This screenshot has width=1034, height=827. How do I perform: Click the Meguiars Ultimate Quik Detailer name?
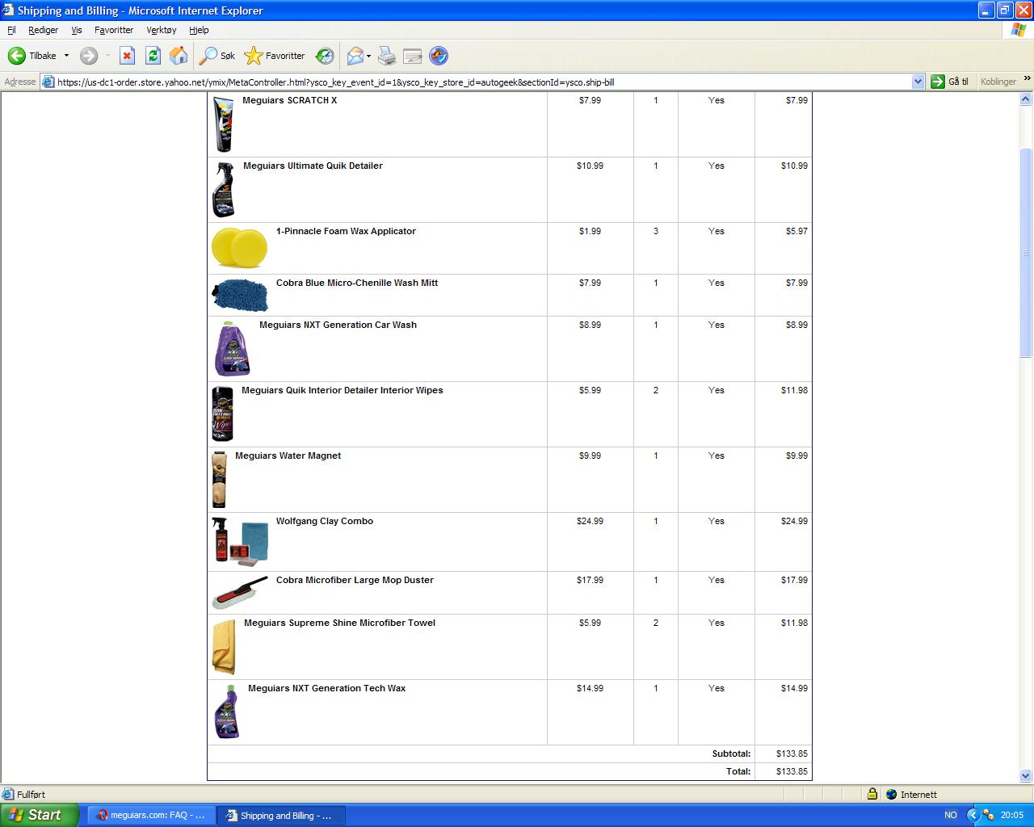tap(313, 166)
